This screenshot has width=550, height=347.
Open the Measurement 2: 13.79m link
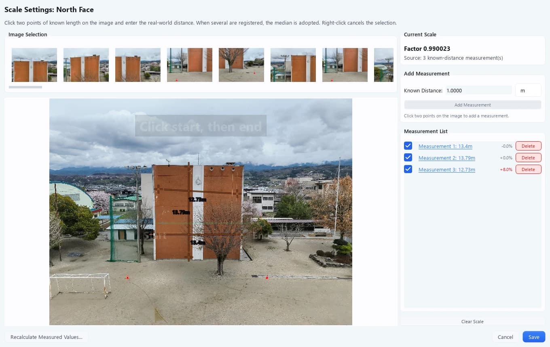[x=447, y=158]
